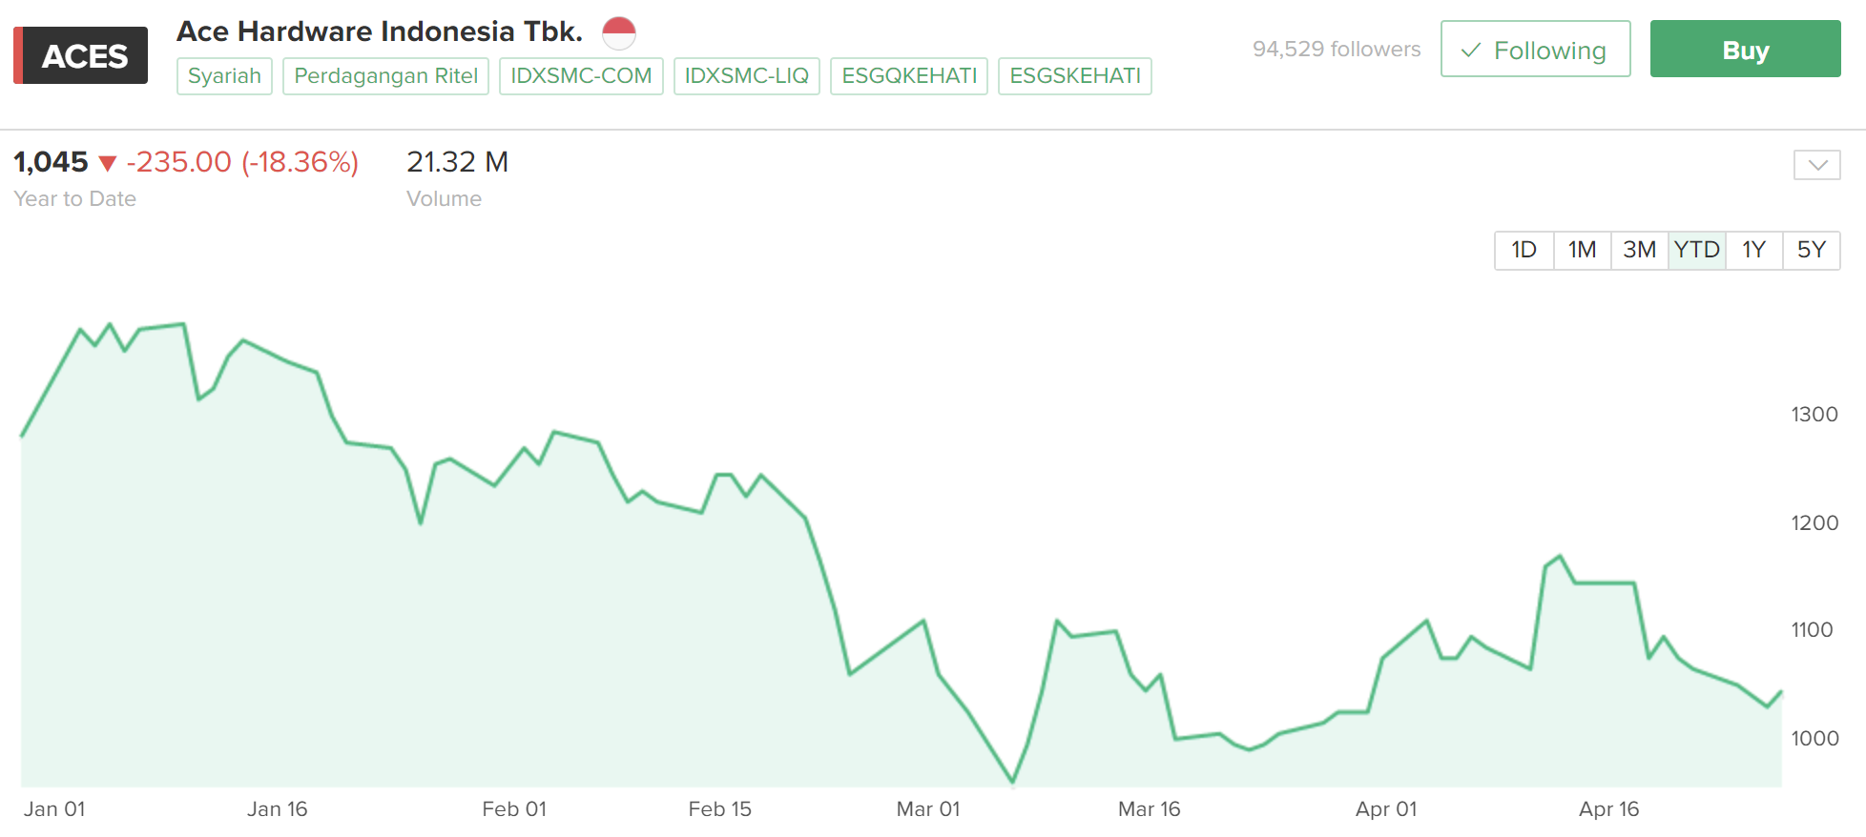The height and width of the screenshot is (837, 1866).
Task: Click the red down-triangle price change indicator
Action: pos(108,164)
